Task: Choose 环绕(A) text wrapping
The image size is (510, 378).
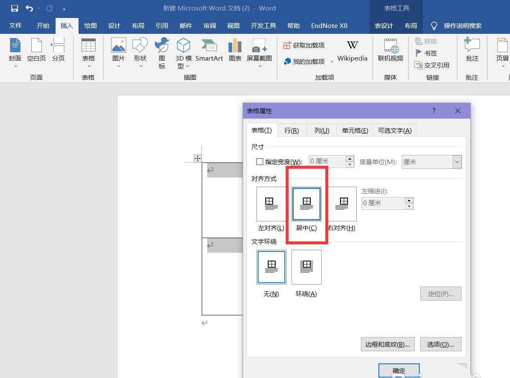Action: click(307, 267)
